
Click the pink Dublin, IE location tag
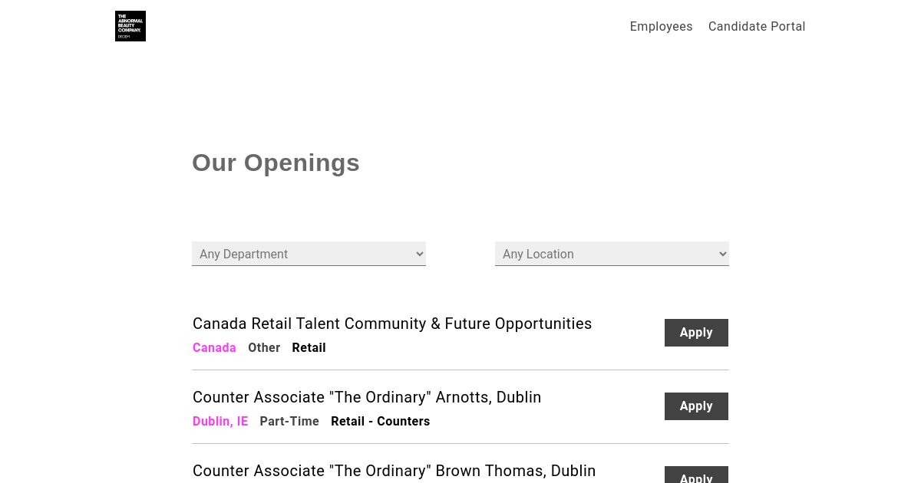coord(220,422)
